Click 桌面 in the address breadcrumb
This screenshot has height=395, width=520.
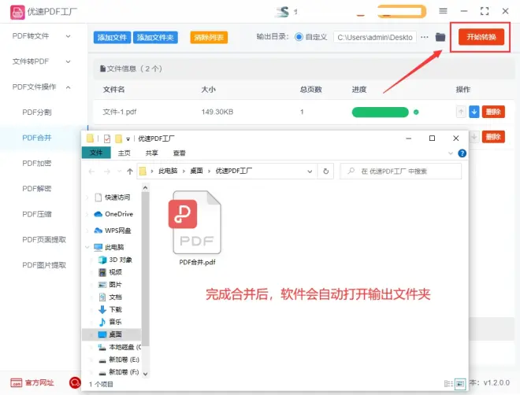[x=196, y=171]
